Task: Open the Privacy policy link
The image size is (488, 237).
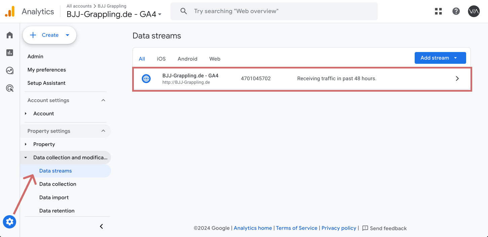Action: [x=339, y=228]
